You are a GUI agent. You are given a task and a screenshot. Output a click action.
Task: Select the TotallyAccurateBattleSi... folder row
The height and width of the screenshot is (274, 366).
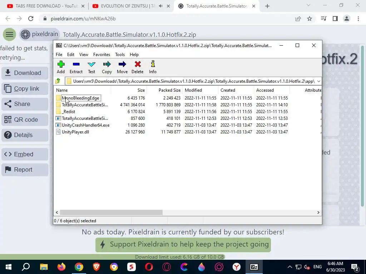click(x=188, y=105)
